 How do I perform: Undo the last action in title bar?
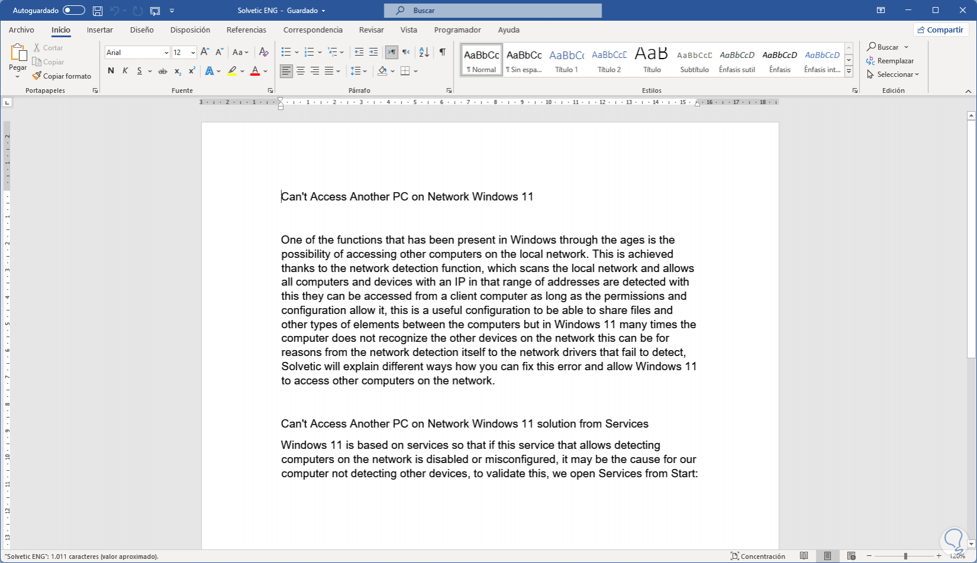(115, 11)
